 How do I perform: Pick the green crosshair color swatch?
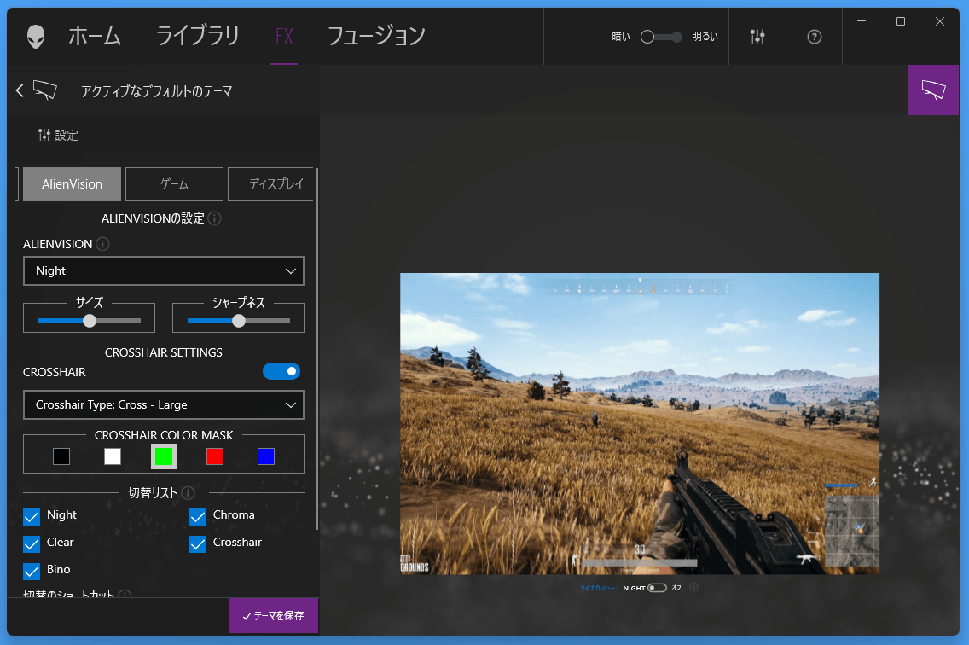[x=164, y=456]
